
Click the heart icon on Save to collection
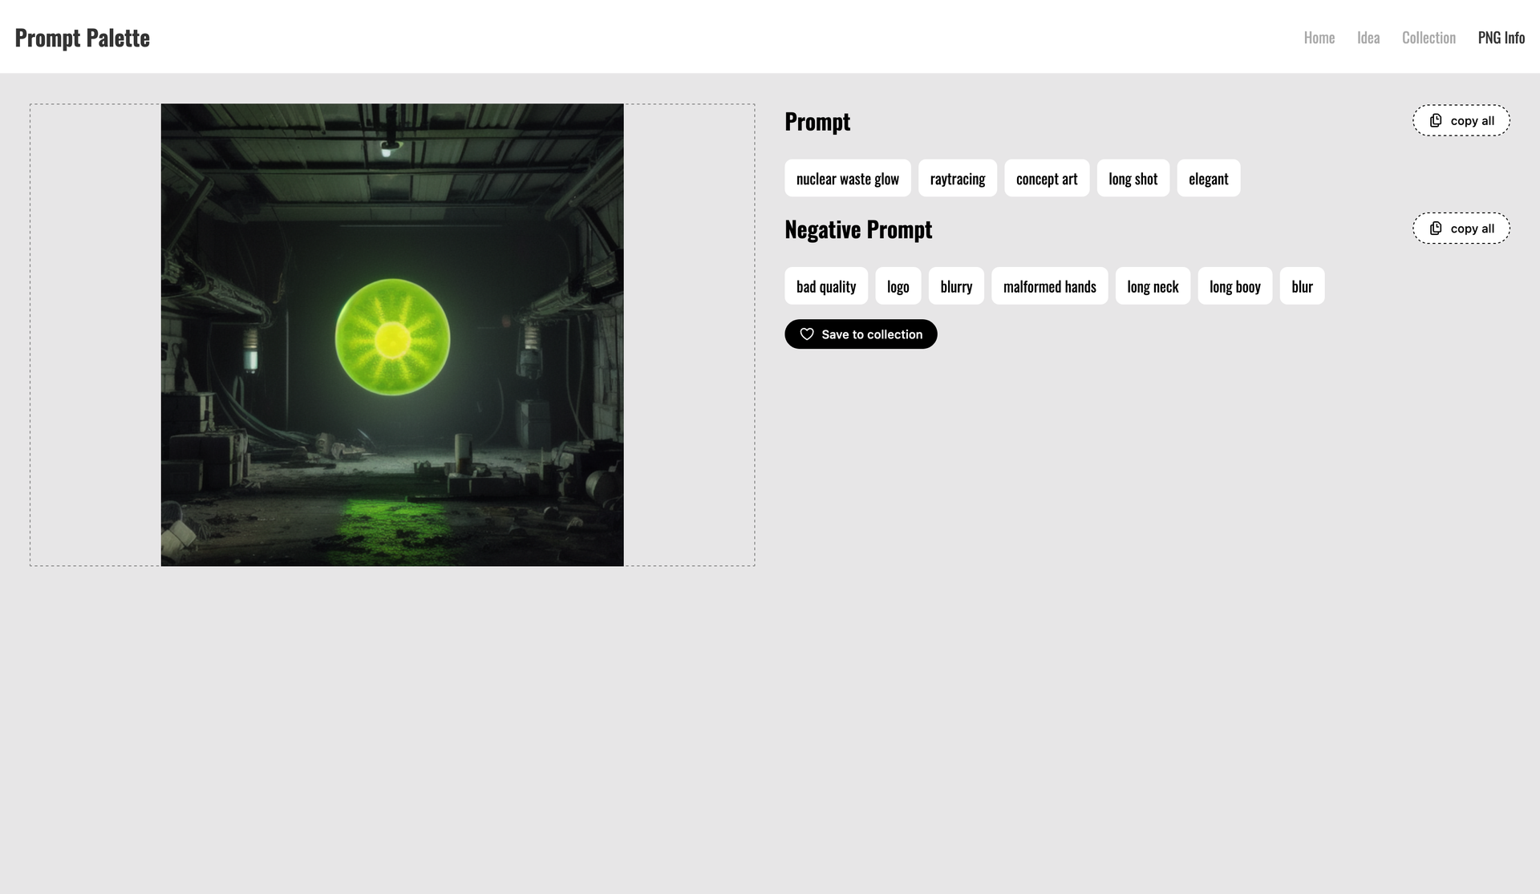(x=807, y=334)
